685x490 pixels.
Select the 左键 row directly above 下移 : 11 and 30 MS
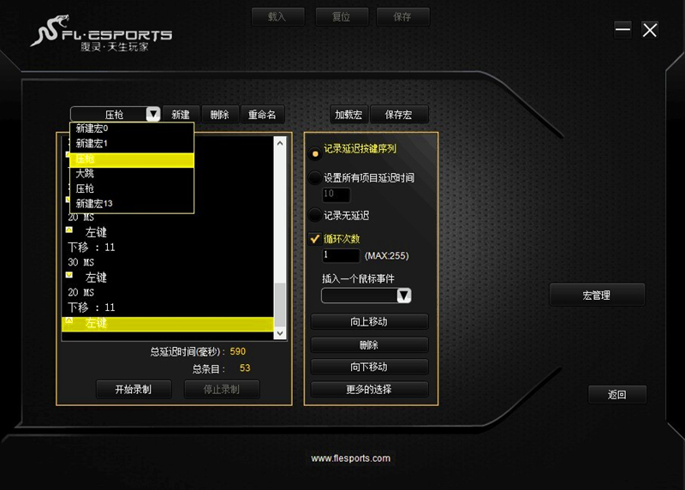pyautogui.click(x=168, y=232)
